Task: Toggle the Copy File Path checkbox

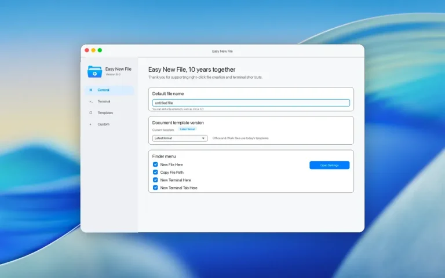Action: (155, 172)
